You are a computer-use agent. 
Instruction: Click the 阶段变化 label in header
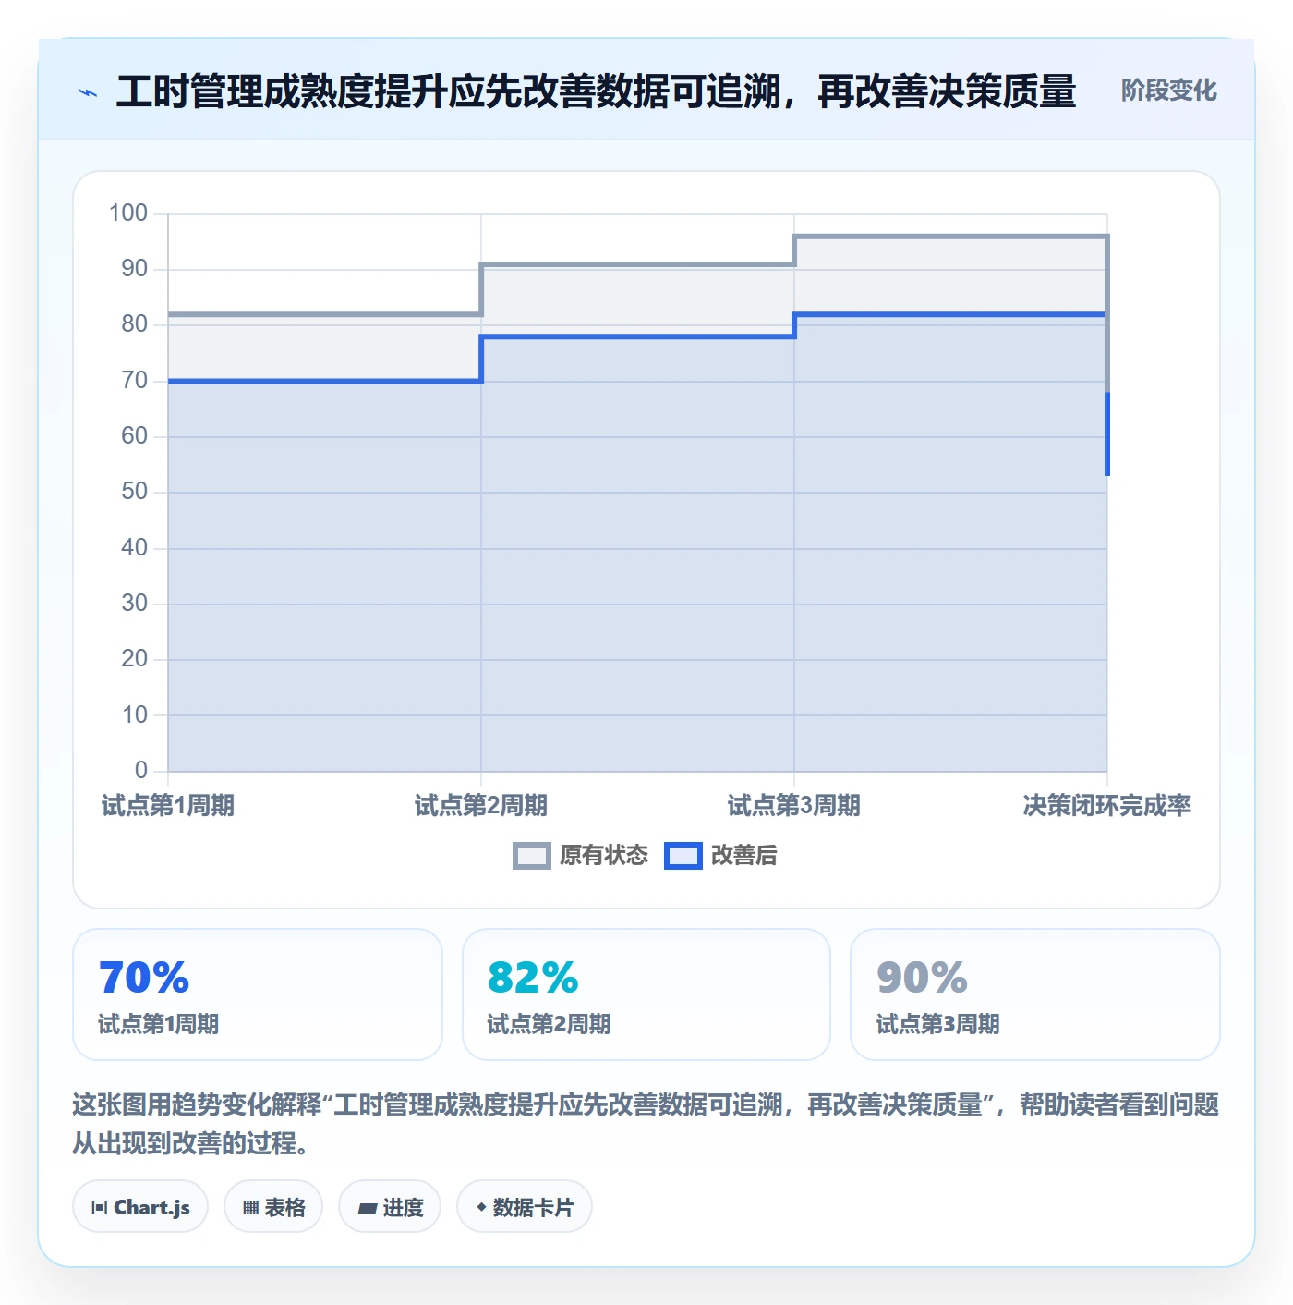(x=1168, y=91)
